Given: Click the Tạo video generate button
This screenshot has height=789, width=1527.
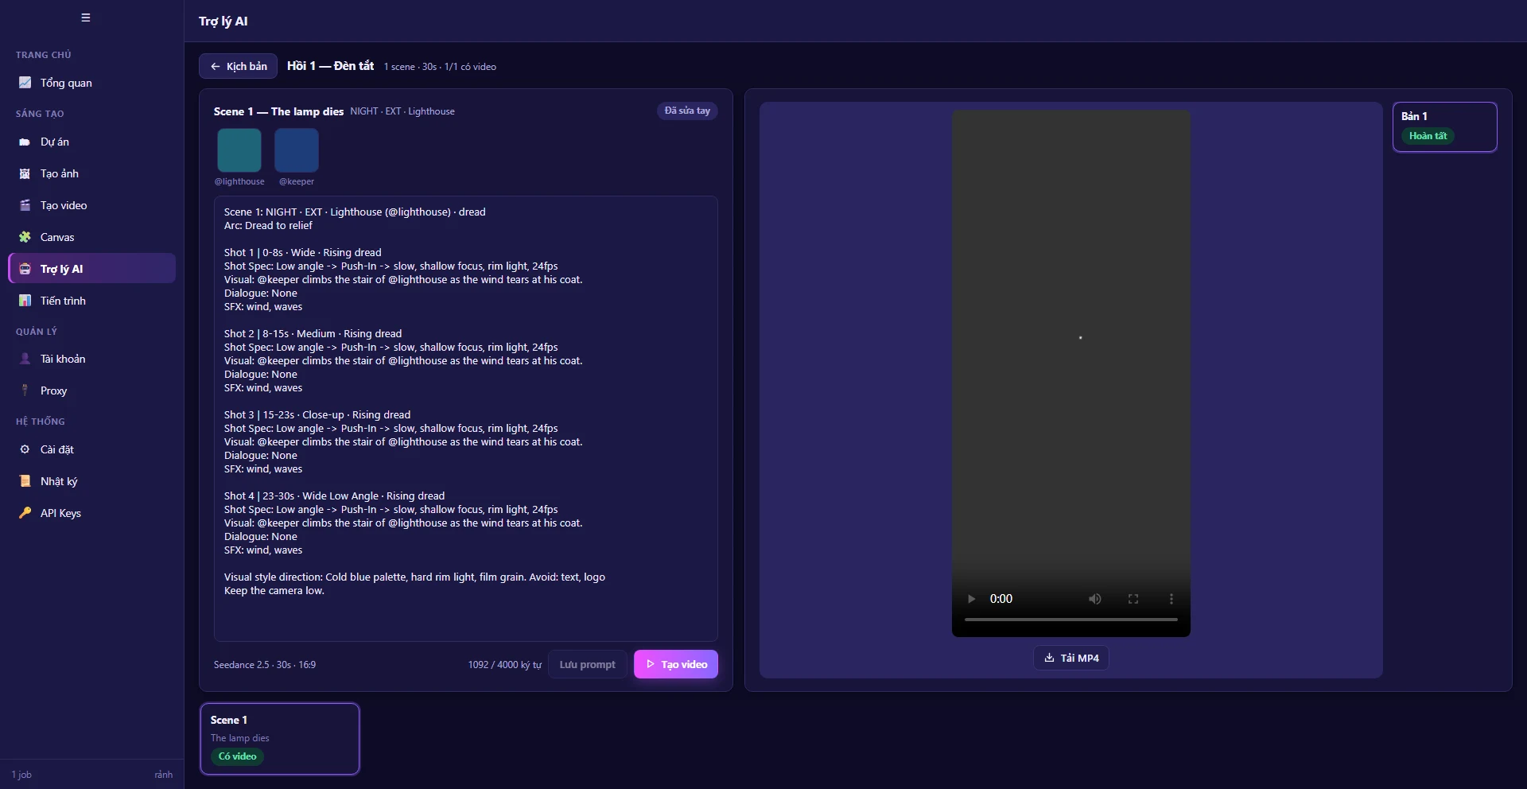Looking at the screenshot, I should (x=676, y=664).
